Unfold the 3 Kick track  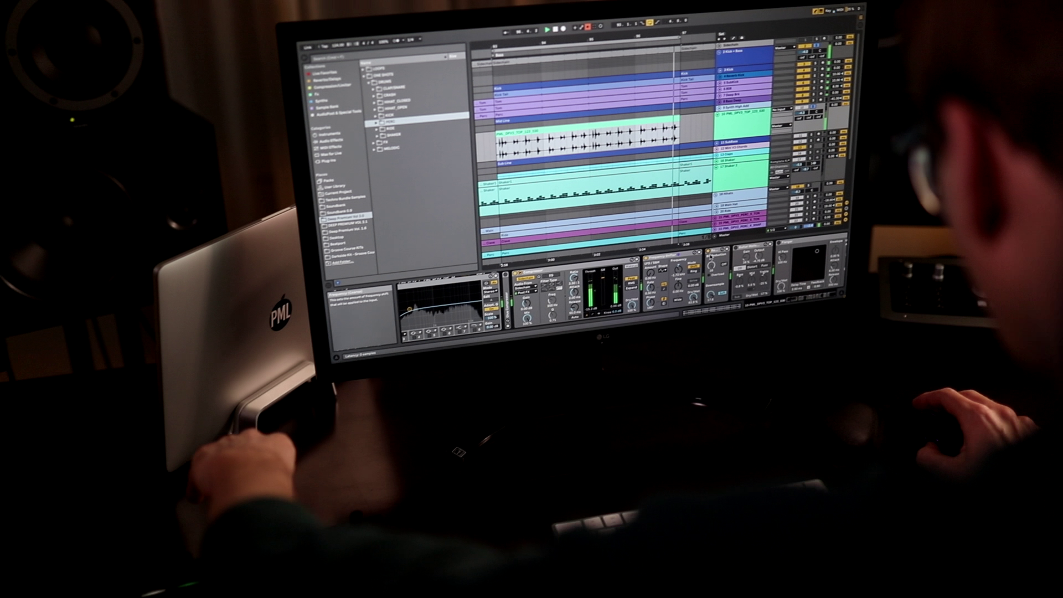tap(720, 70)
